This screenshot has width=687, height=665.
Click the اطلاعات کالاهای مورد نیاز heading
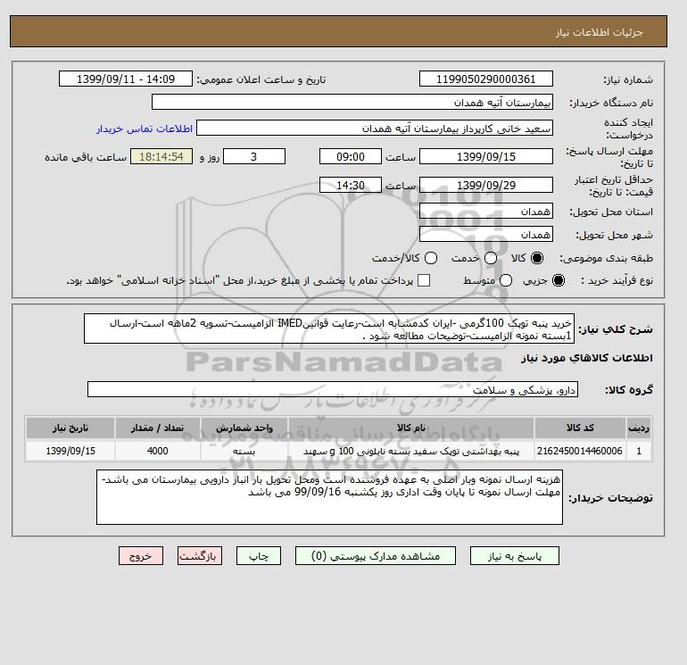coord(587,358)
